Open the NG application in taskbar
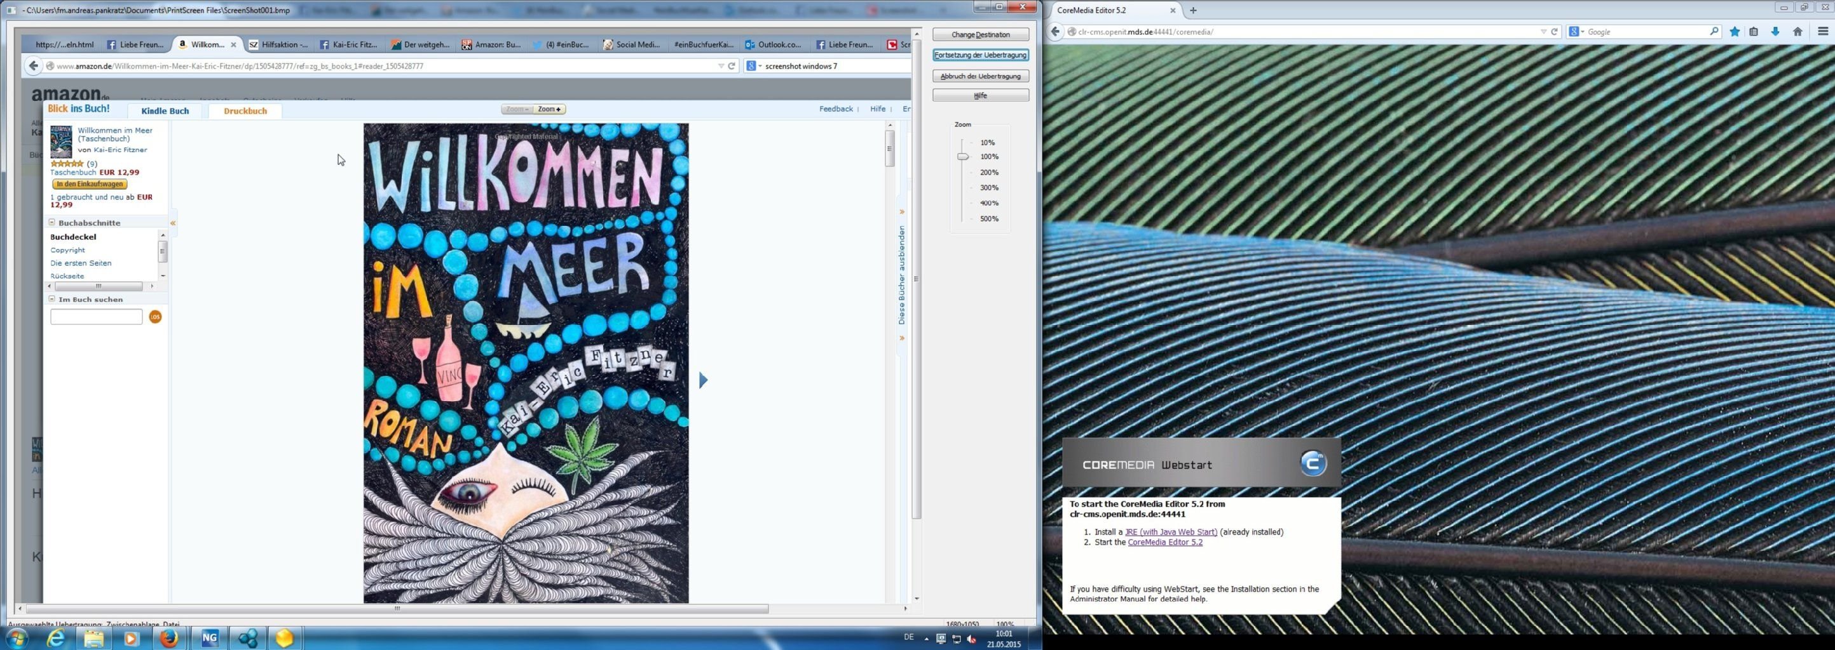 pos(208,638)
